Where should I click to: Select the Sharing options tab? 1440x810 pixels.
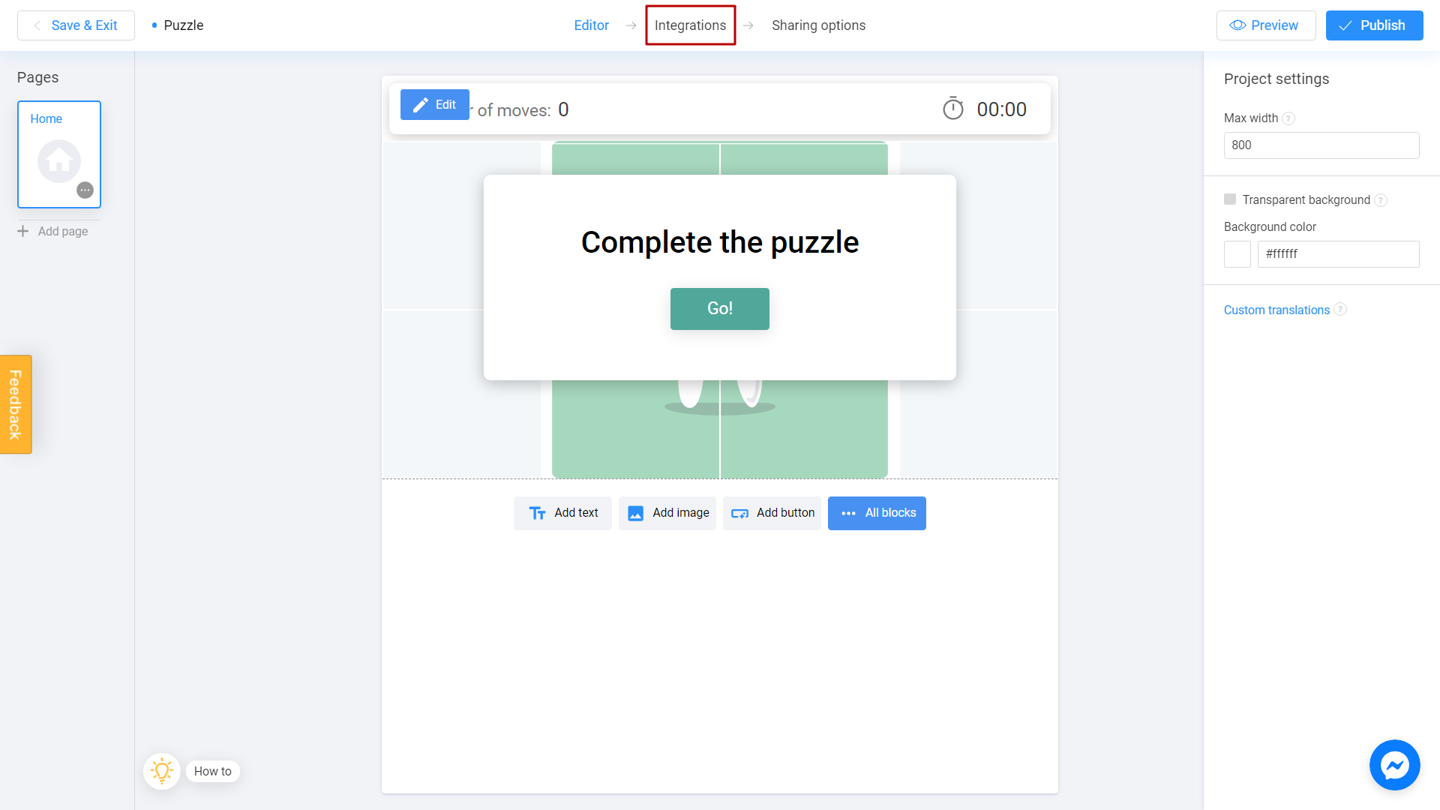click(x=819, y=25)
